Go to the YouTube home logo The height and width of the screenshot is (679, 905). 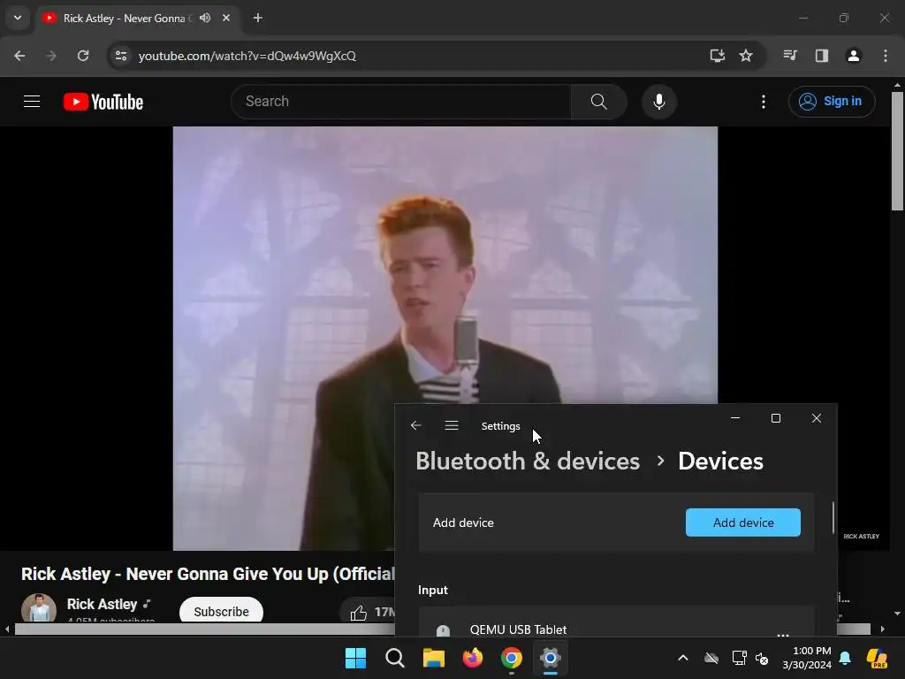click(x=103, y=102)
